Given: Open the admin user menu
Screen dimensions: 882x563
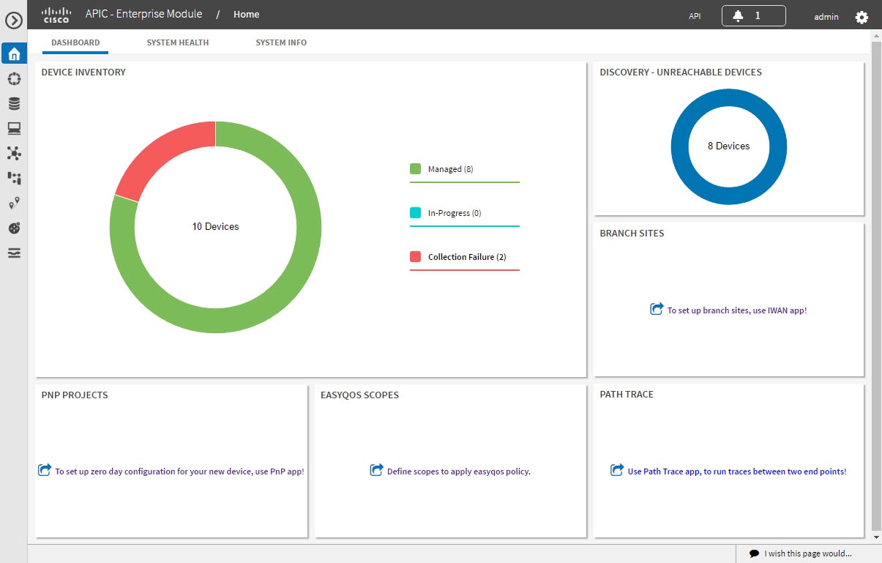Looking at the screenshot, I should click(826, 16).
